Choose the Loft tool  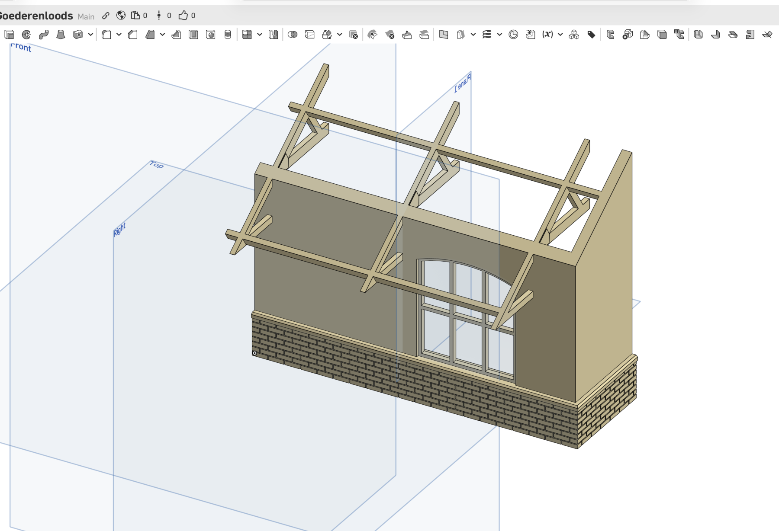(x=61, y=35)
